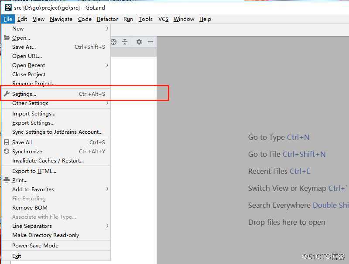Expand the Open Recent submenu arrow
The height and width of the screenshot is (264, 349).
point(107,65)
